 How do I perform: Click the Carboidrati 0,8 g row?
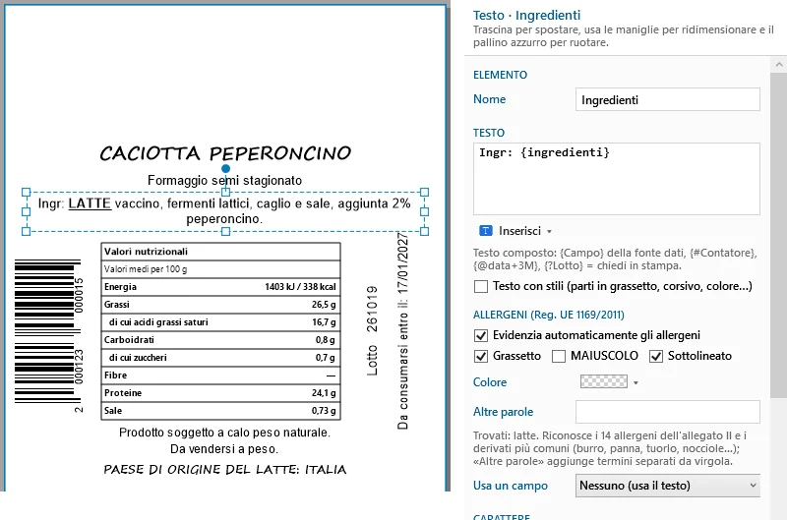220,339
